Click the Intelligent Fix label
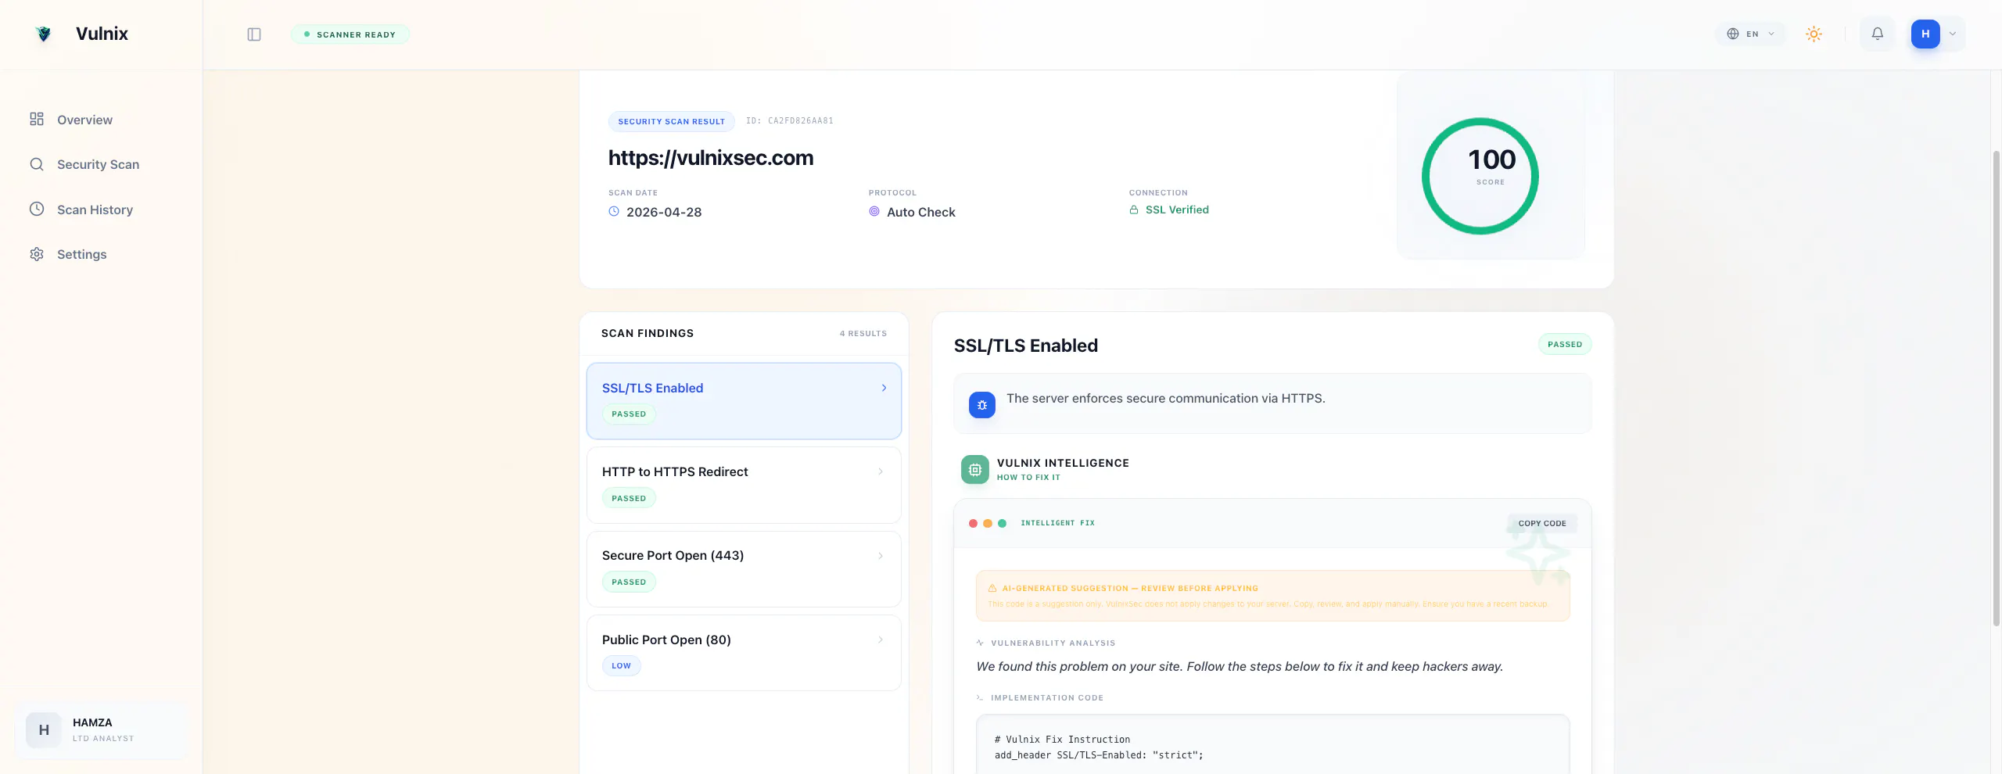The height and width of the screenshot is (774, 2002). point(1057,523)
